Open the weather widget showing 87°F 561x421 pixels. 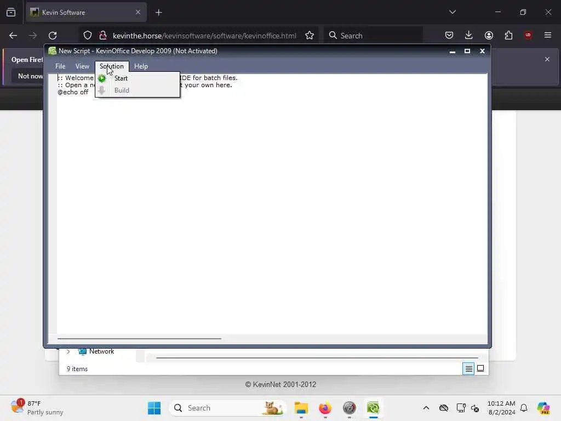(x=37, y=408)
